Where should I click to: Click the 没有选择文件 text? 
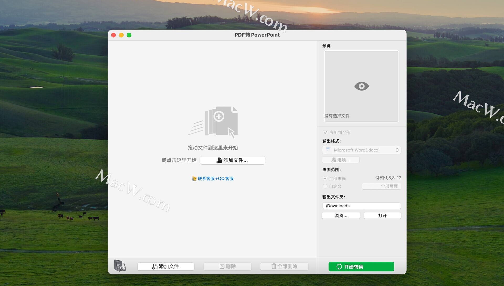(337, 116)
